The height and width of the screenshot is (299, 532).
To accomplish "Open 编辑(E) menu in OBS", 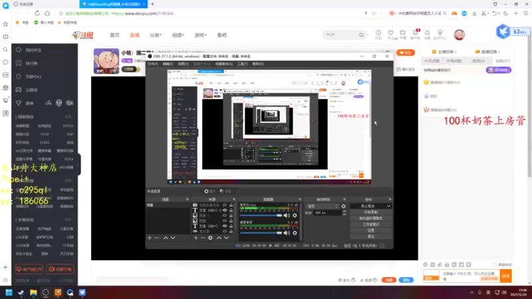I will [168, 64].
